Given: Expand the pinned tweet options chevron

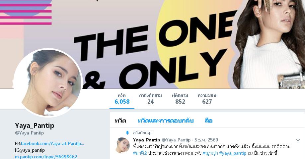Looking at the screenshot, I should 298,140.
